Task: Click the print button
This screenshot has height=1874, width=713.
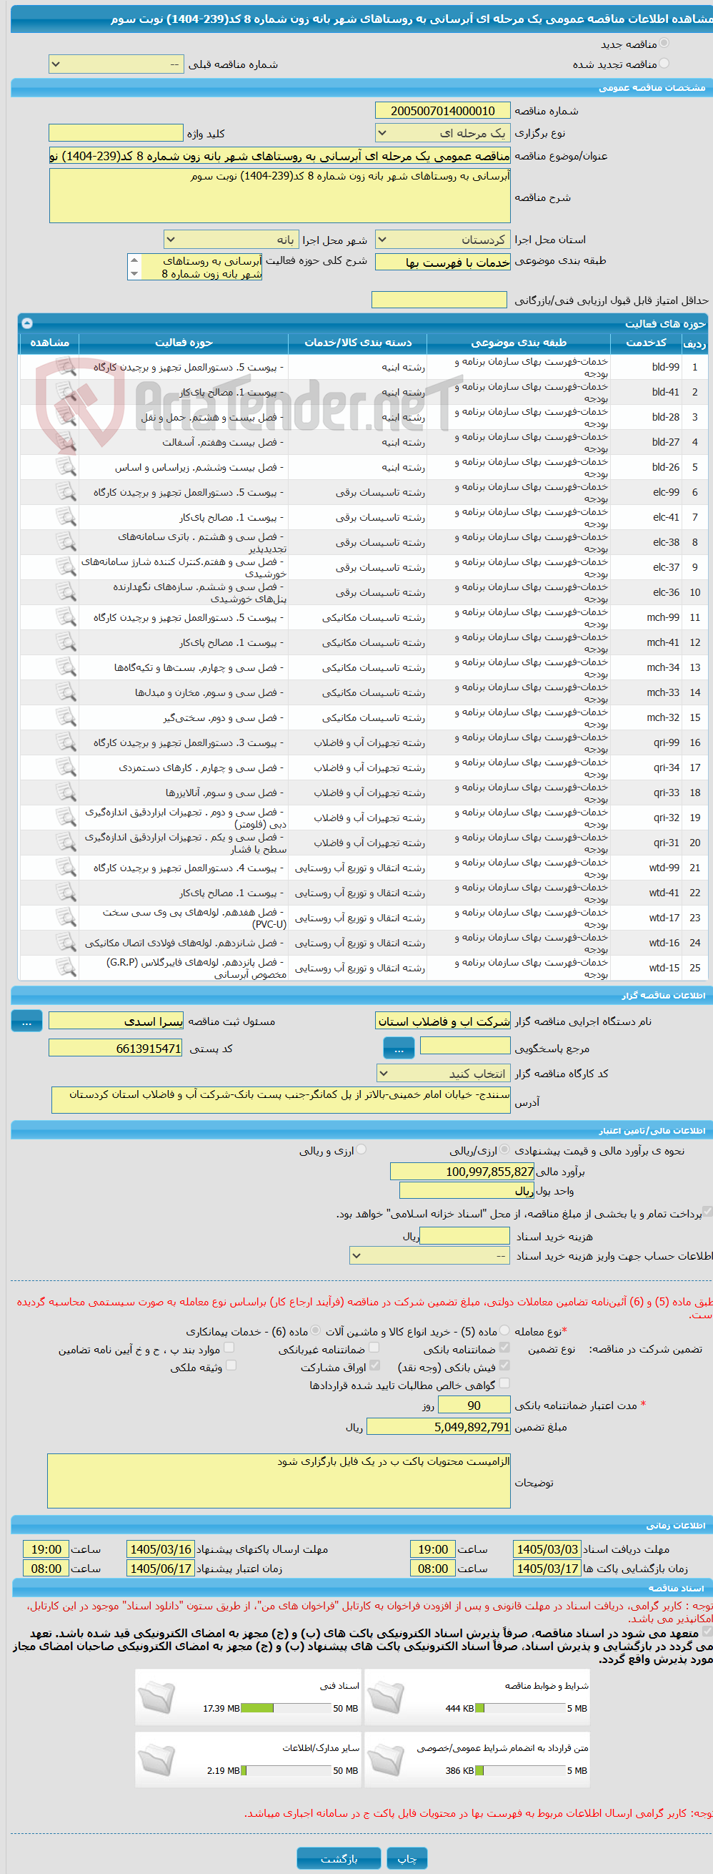Action: point(407,1859)
